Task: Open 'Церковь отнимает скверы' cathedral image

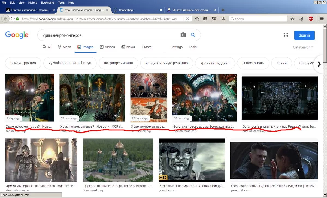Action: pos(118,160)
